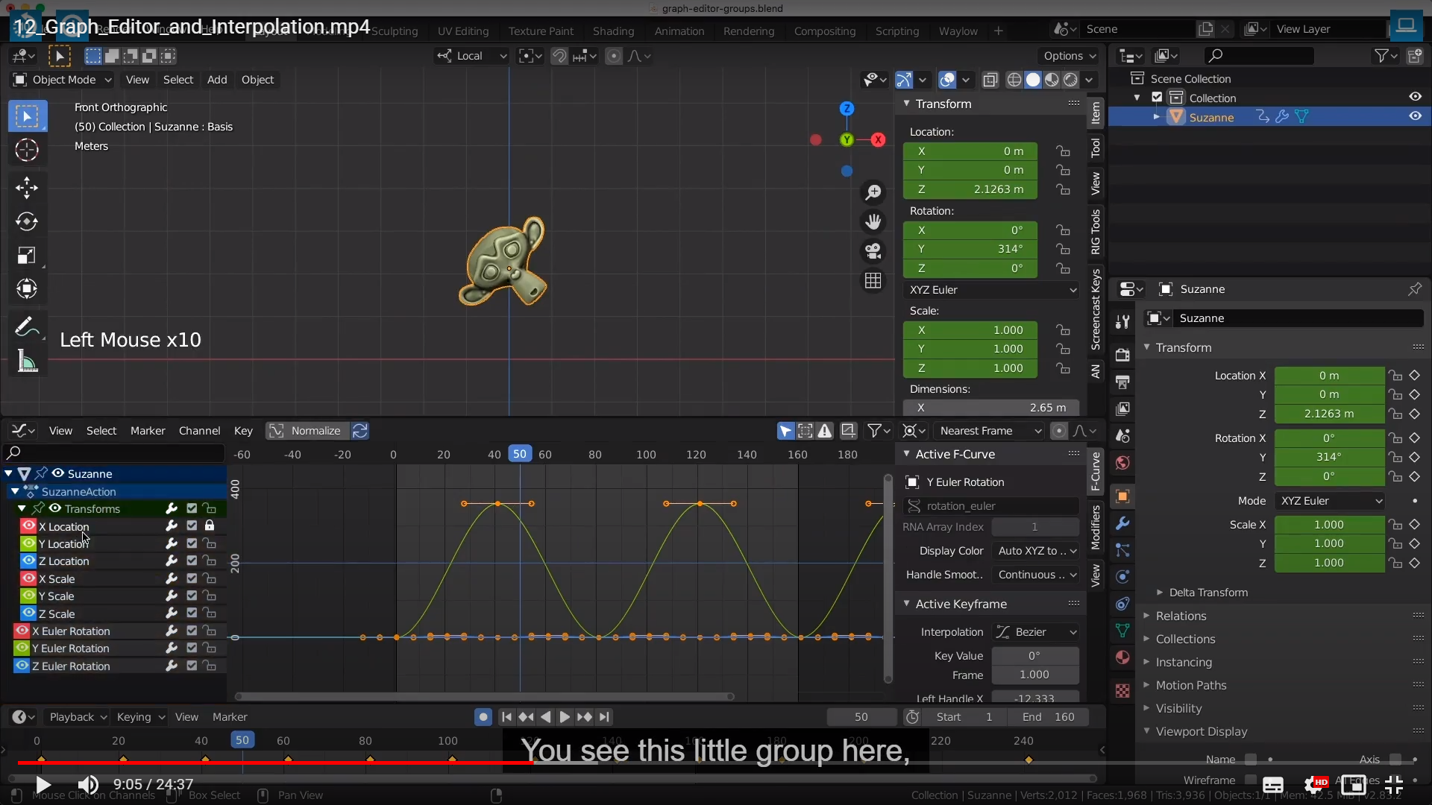Open the Modifier properties wrench tab
The height and width of the screenshot is (805, 1432).
point(1122,523)
